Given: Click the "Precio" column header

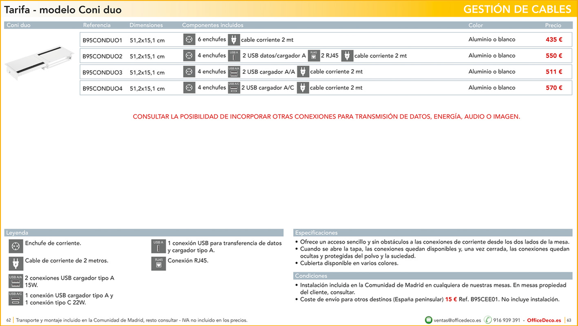Looking at the screenshot, I should [x=553, y=25].
